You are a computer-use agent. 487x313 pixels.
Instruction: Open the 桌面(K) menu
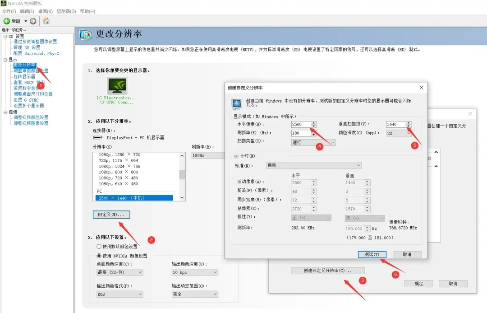pyautogui.click(x=46, y=11)
